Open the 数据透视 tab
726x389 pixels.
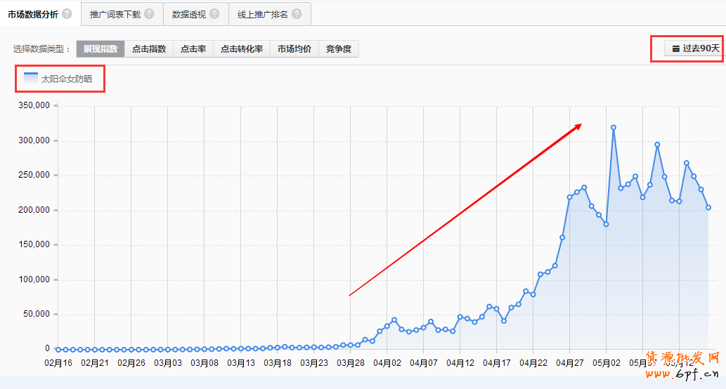(189, 14)
